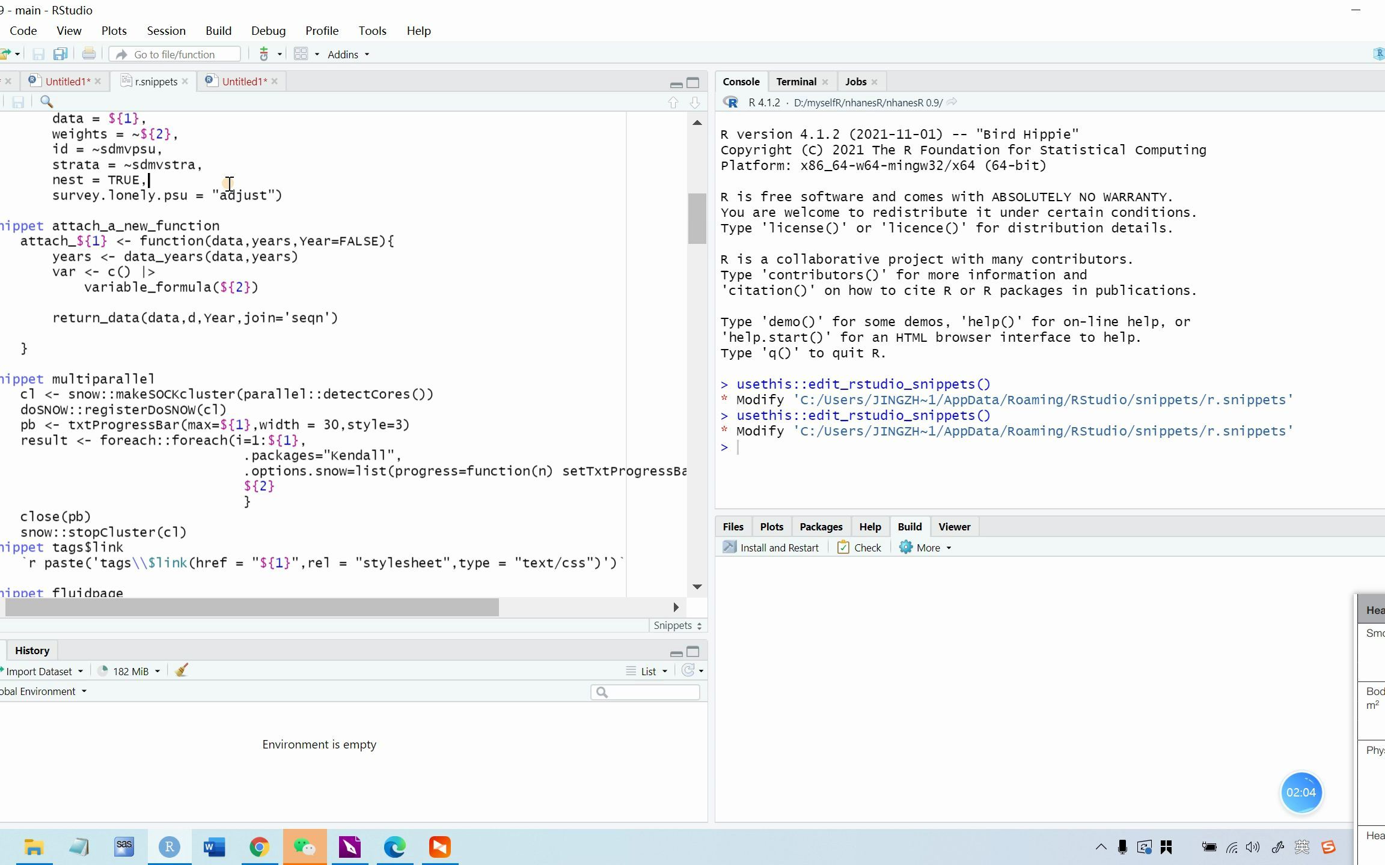Screen dimensions: 1385x865
Task: Click the Install and Restart button
Action: 771,548
